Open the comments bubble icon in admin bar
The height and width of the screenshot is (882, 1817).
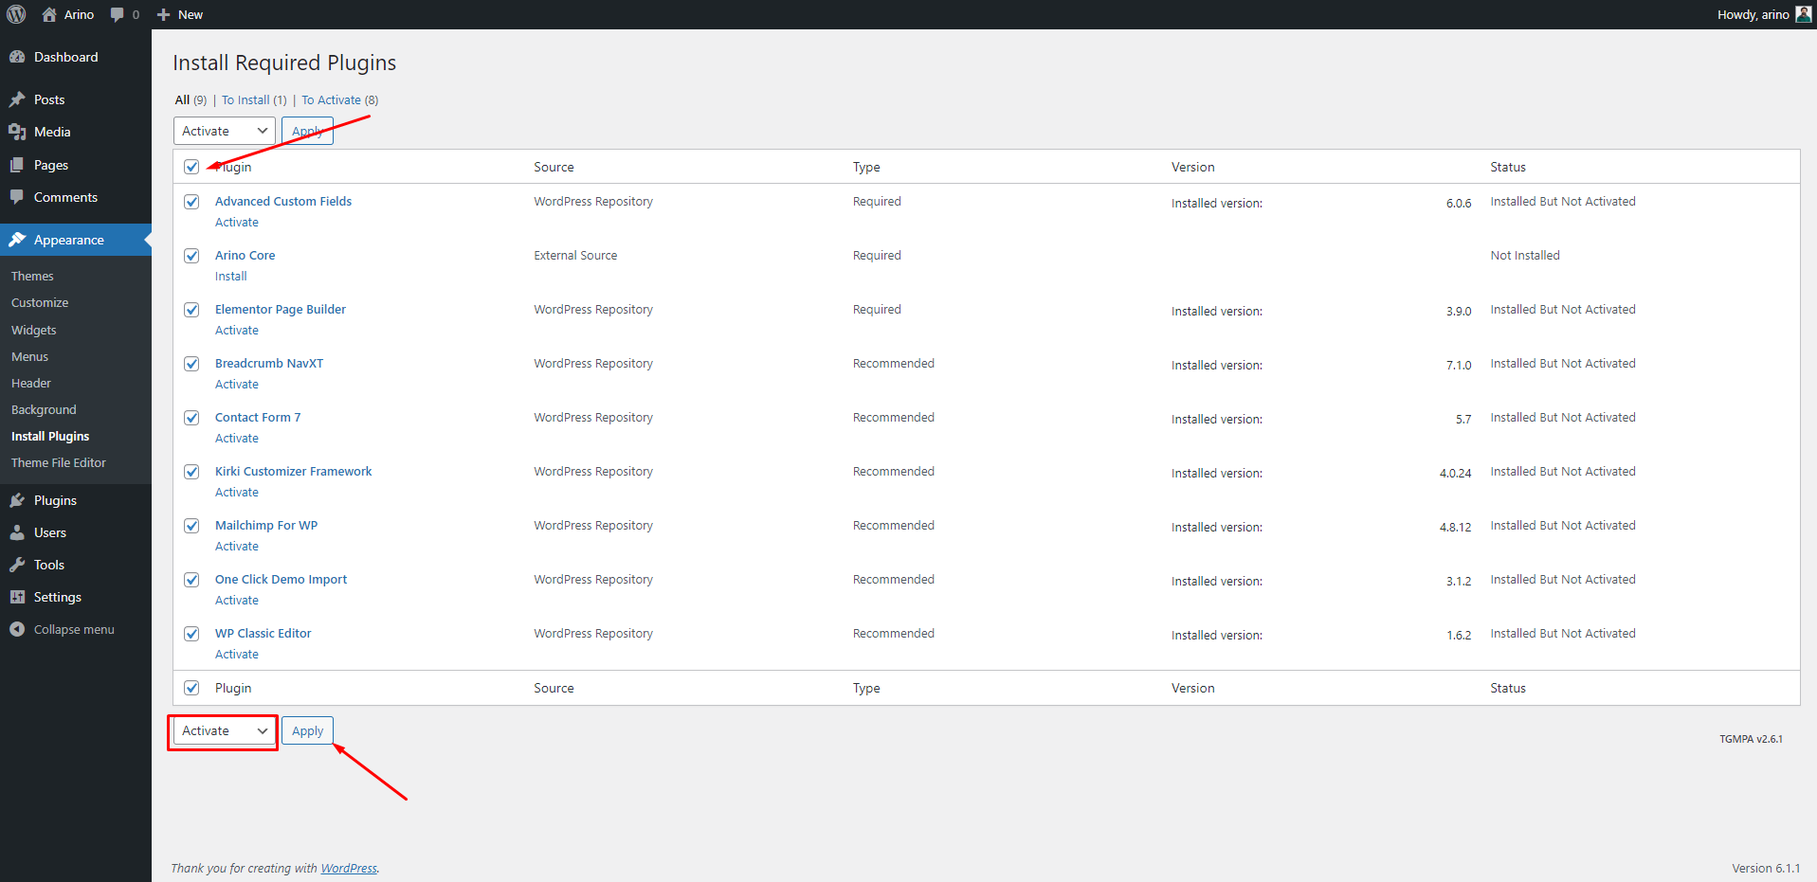click(118, 14)
